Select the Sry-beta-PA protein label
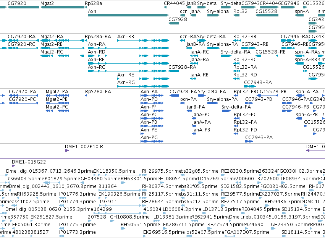Image resolution: width=325 pixels, height=238 pixels. click(212, 92)
